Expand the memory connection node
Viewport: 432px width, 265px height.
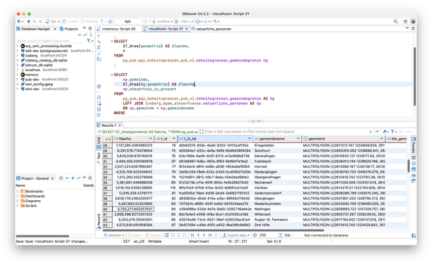pyautogui.click(x=18, y=75)
